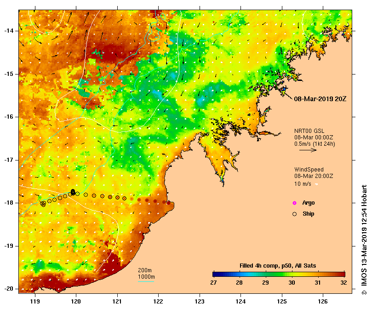This screenshot has height=309, width=372.
Task: Select the dense black ship marker cluster near longitude 120
Action: click(x=73, y=192)
